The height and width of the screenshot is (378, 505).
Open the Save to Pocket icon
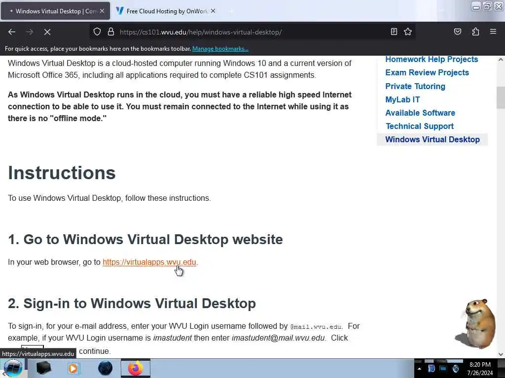458,31
